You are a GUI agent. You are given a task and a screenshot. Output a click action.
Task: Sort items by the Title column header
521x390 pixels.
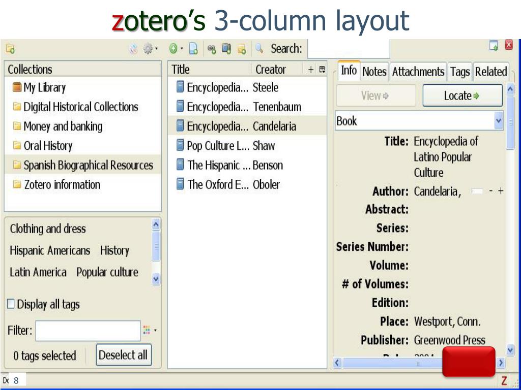(x=209, y=69)
